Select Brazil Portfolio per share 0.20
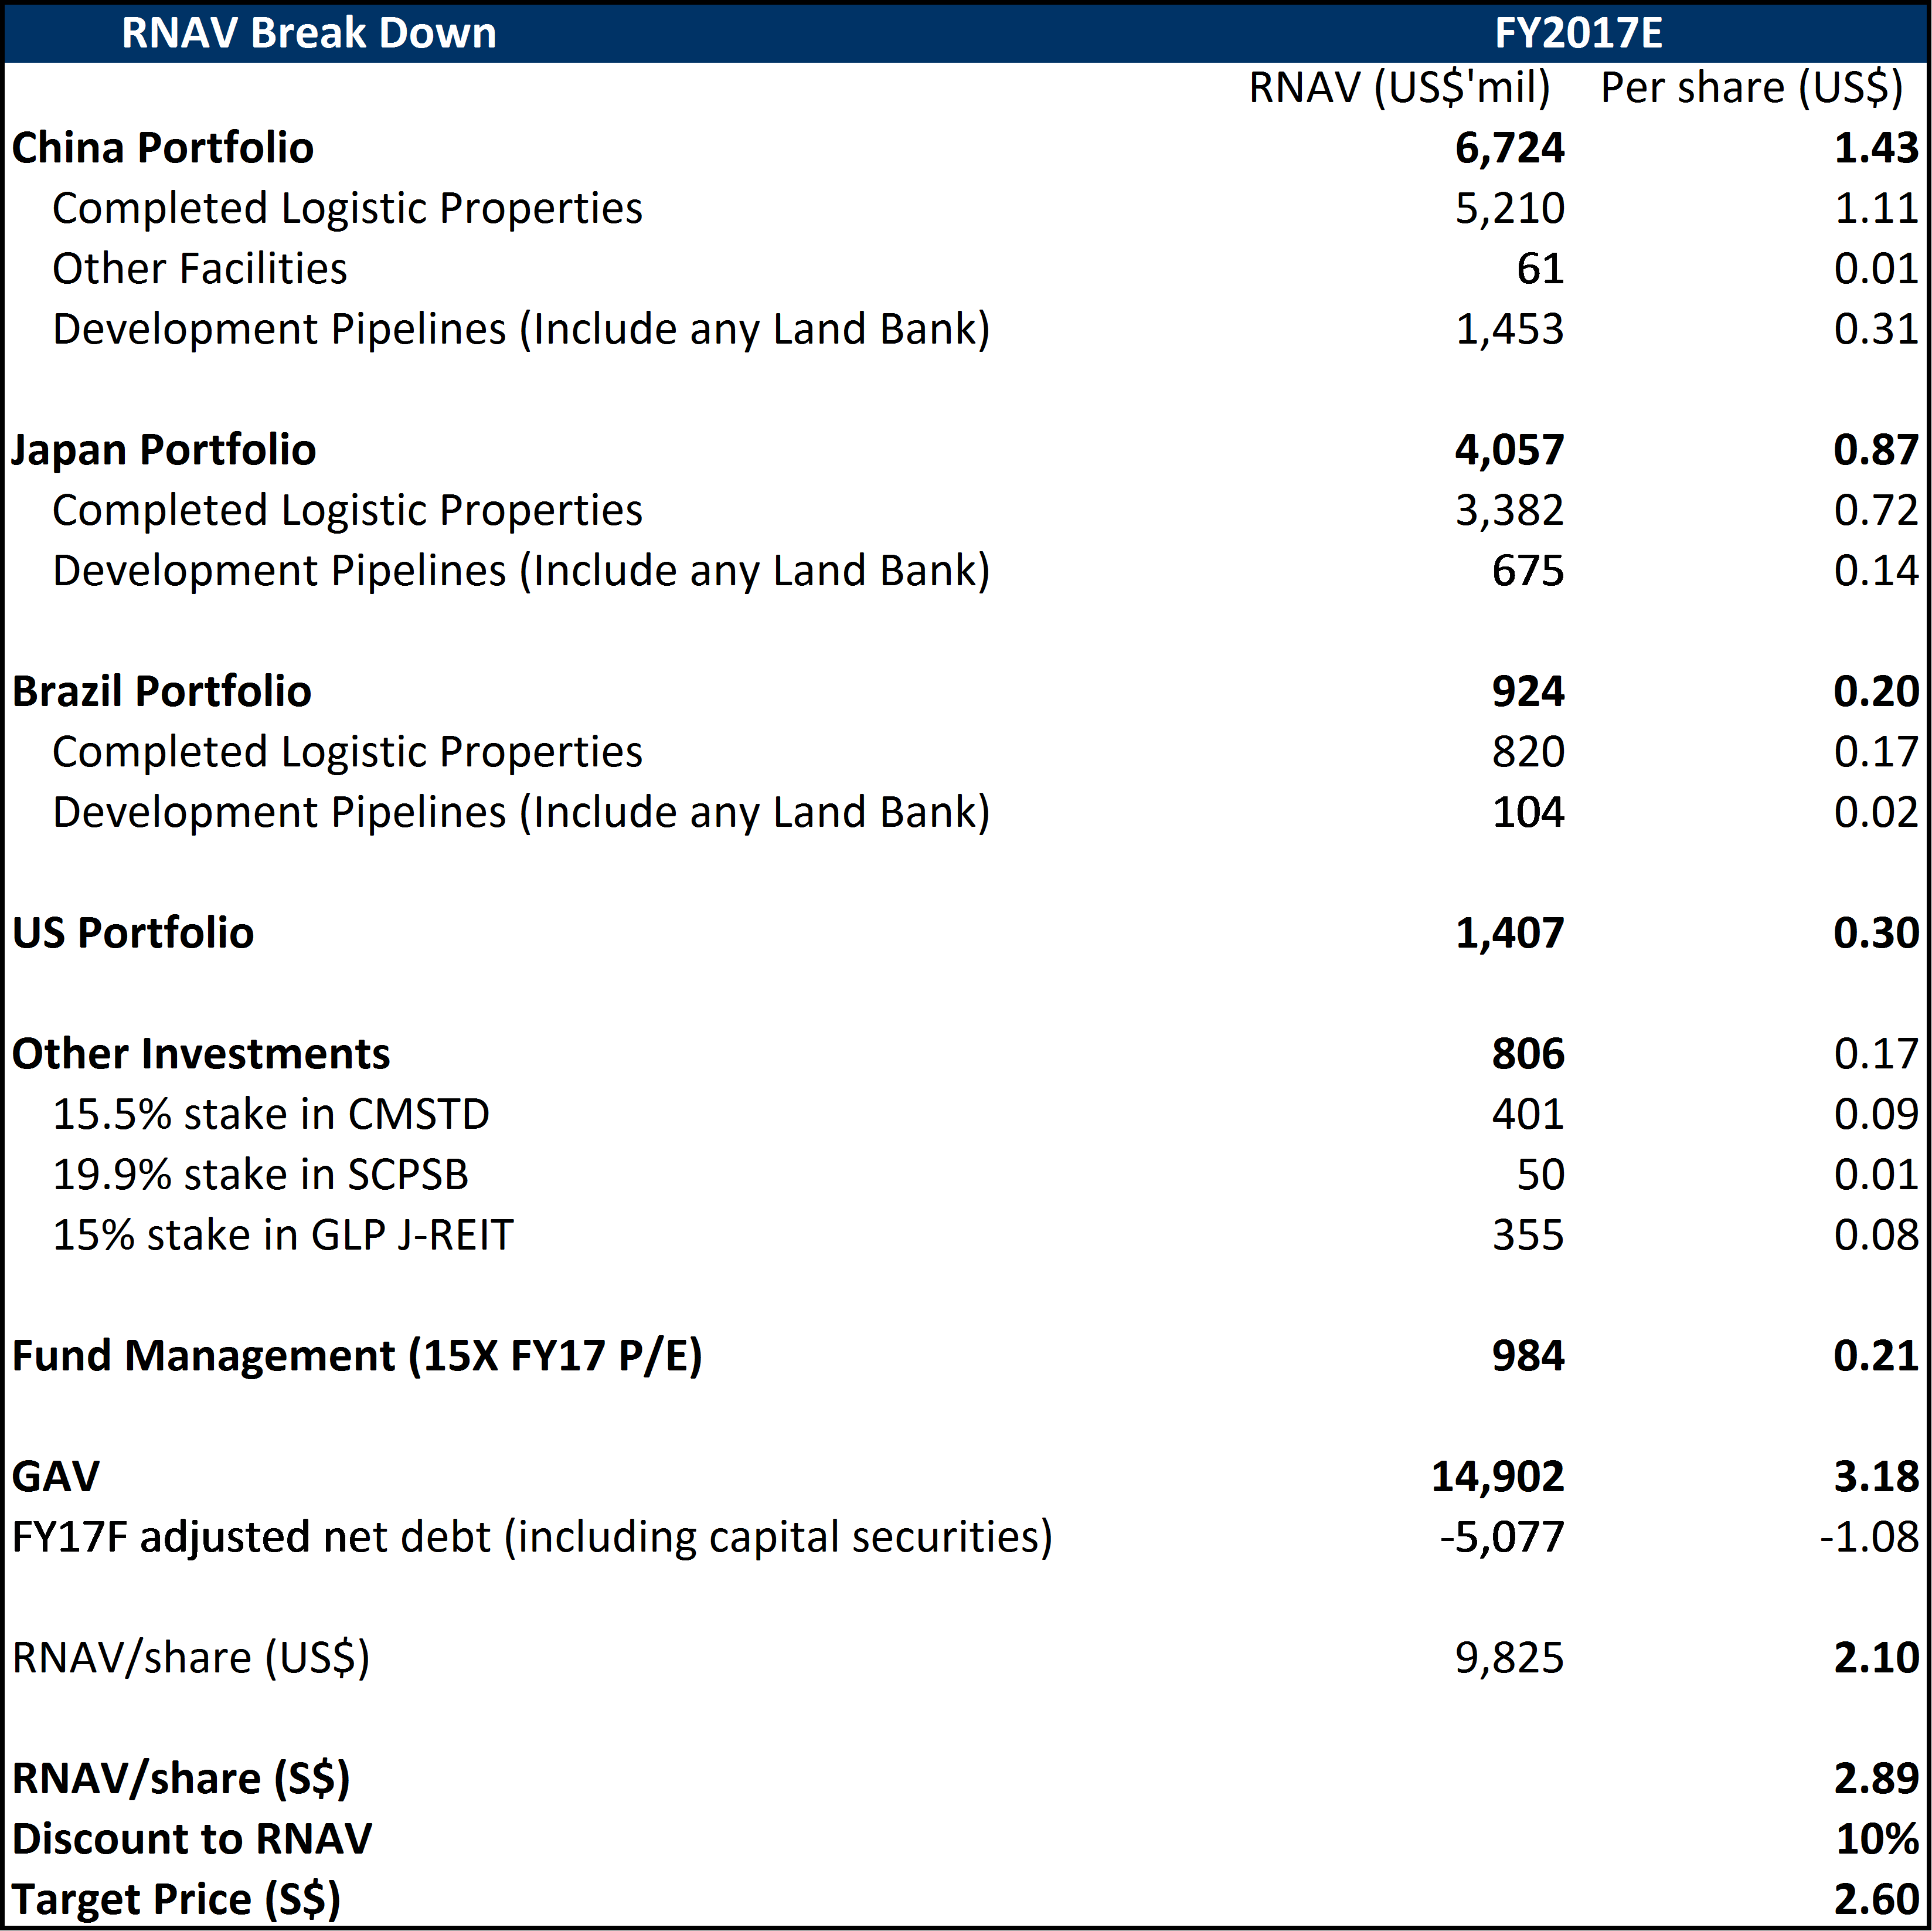The width and height of the screenshot is (1932, 1931). click(1876, 691)
